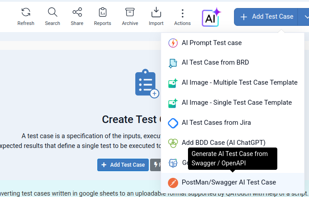This screenshot has width=309, height=197.
Task: Click the small Add Test Case button below description
Action: [123, 165]
